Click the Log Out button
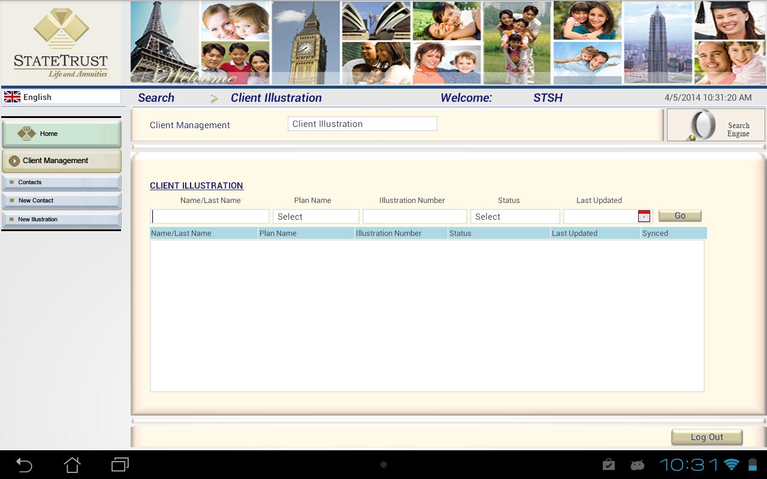 (x=706, y=436)
